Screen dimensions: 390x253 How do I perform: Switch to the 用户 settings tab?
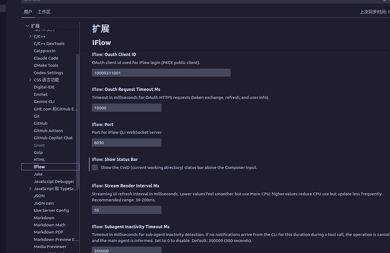tap(28, 12)
